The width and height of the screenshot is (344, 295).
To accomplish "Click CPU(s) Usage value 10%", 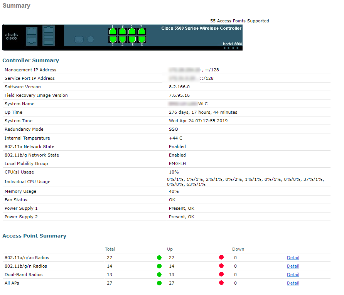I will click(x=174, y=172).
